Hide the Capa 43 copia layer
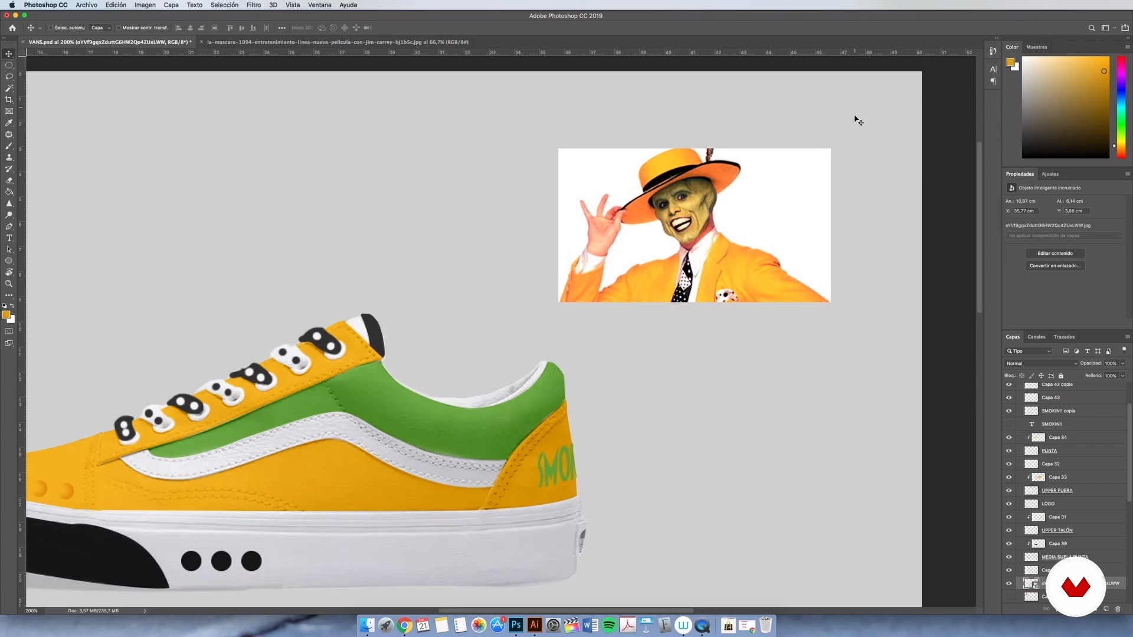This screenshot has height=637, width=1133. pyautogui.click(x=1009, y=385)
